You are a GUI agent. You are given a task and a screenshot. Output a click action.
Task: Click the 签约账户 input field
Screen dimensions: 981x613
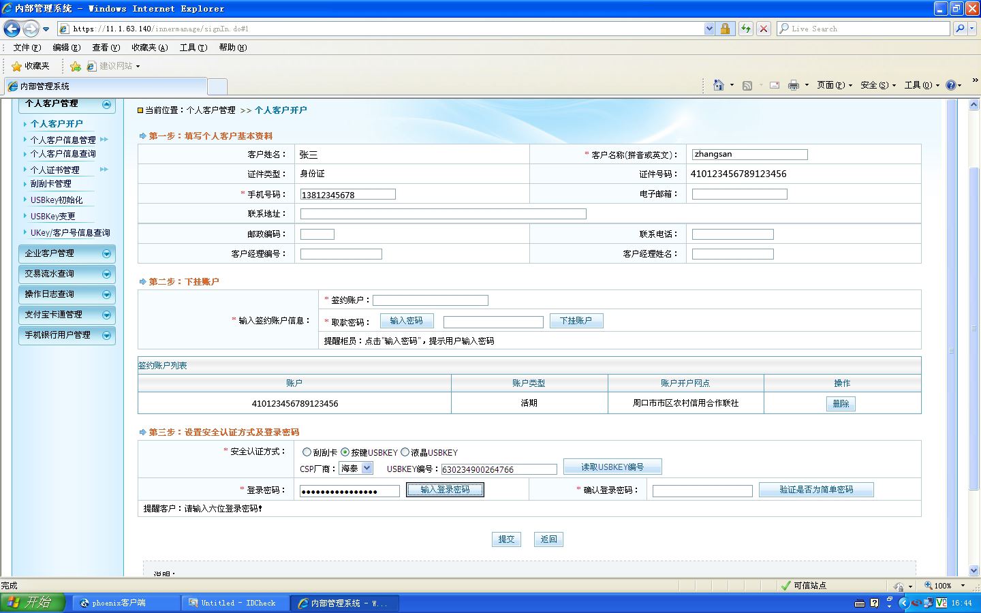(431, 300)
